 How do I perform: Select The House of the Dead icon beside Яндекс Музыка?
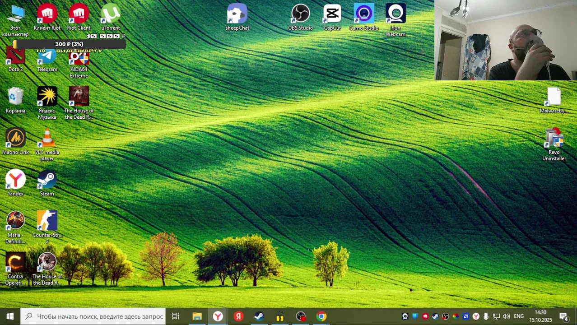(79, 103)
